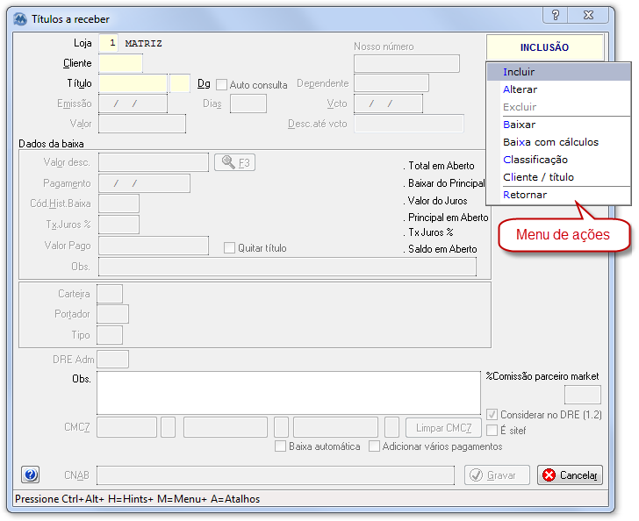Check the Quitar título checkbox
The height and width of the screenshot is (521, 639).
tap(229, 247)
